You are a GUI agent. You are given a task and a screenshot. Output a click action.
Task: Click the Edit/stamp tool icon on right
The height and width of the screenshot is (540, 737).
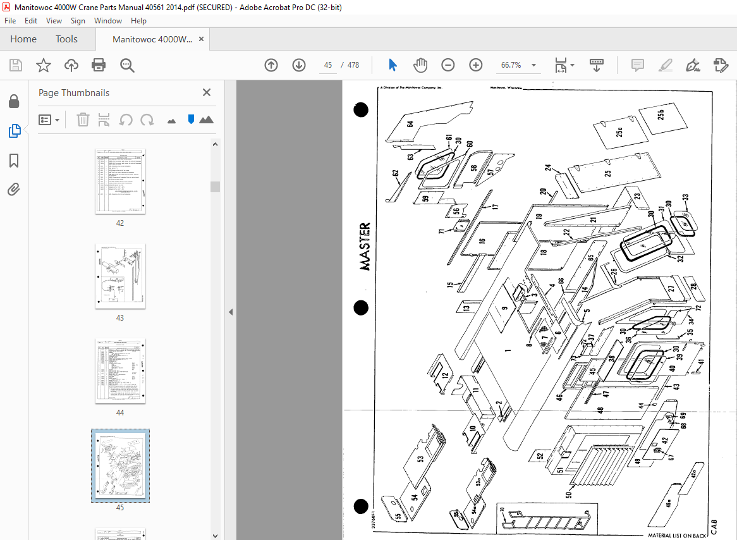tap(721, 65)
